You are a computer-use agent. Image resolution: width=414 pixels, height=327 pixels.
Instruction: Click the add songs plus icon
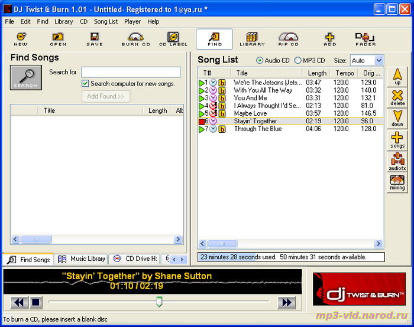tap(397, 140)
